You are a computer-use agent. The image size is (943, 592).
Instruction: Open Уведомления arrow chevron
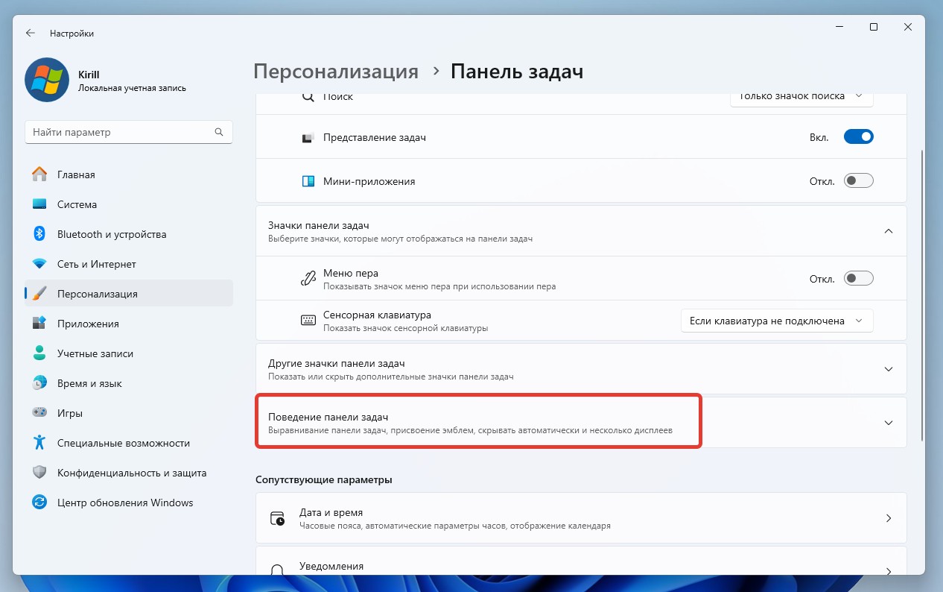pyautogui.click(x=888, y=571)
